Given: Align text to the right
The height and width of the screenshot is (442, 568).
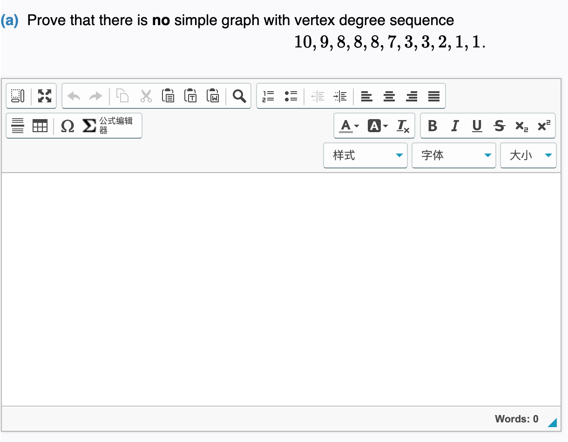Looking at the screenshot, I should [412, 96].
